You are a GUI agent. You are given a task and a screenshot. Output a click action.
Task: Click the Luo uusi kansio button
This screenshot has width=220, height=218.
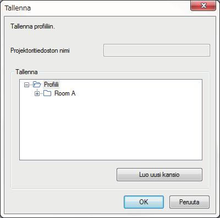(159, 175)
